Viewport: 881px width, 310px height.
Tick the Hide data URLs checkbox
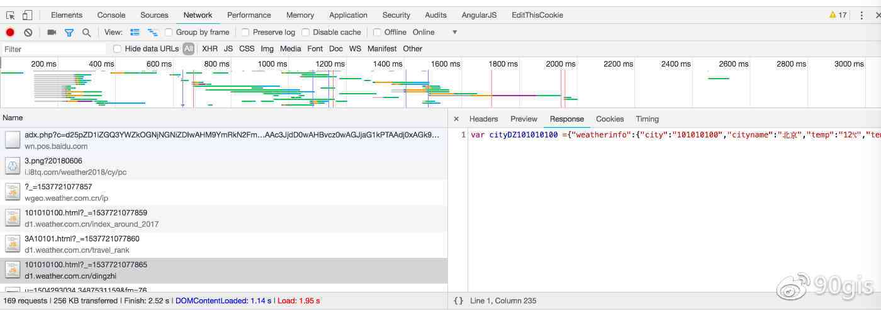tap(117, 48)
